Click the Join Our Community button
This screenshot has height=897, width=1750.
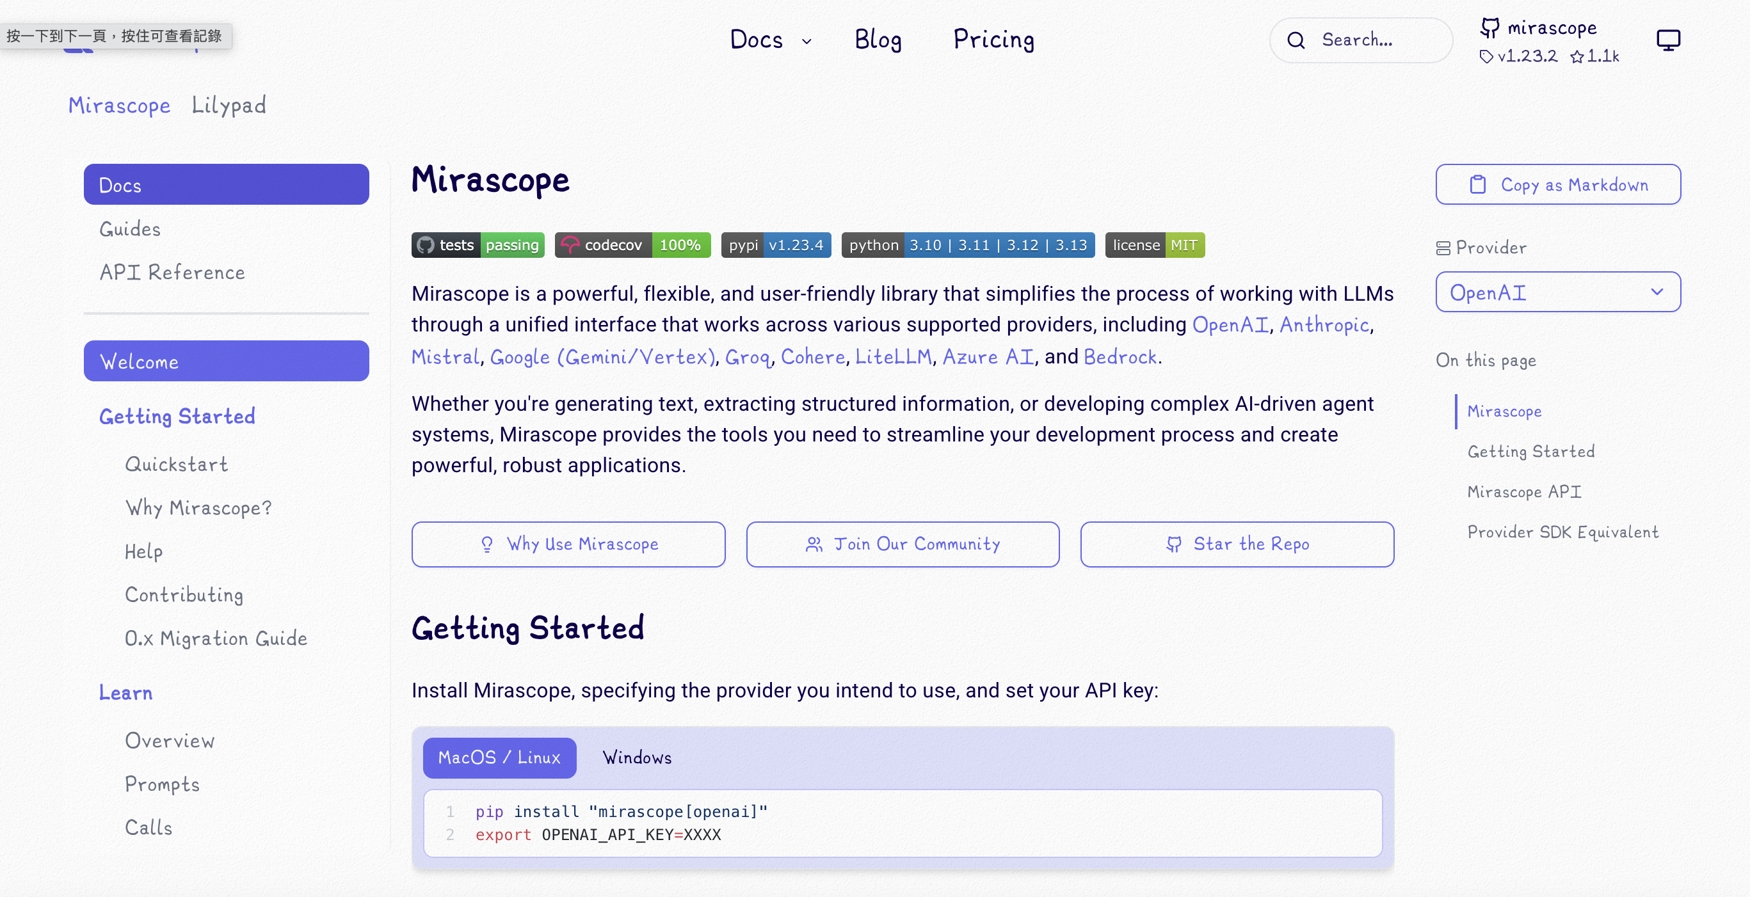coord(902,544)
